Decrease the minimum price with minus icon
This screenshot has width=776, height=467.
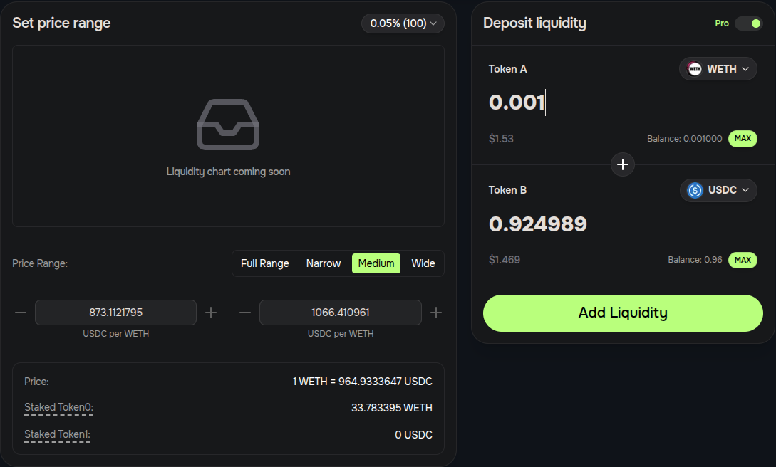pyautogui.click(x=21, y=313)
